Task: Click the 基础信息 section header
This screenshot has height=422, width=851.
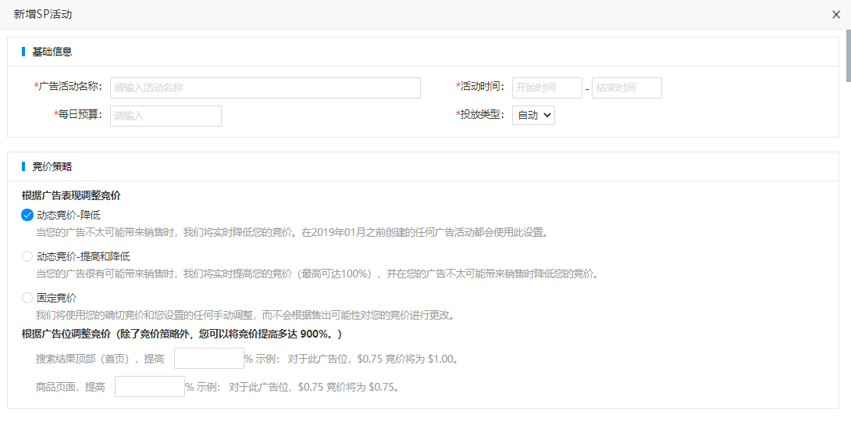Action: (x=52, y=52)
